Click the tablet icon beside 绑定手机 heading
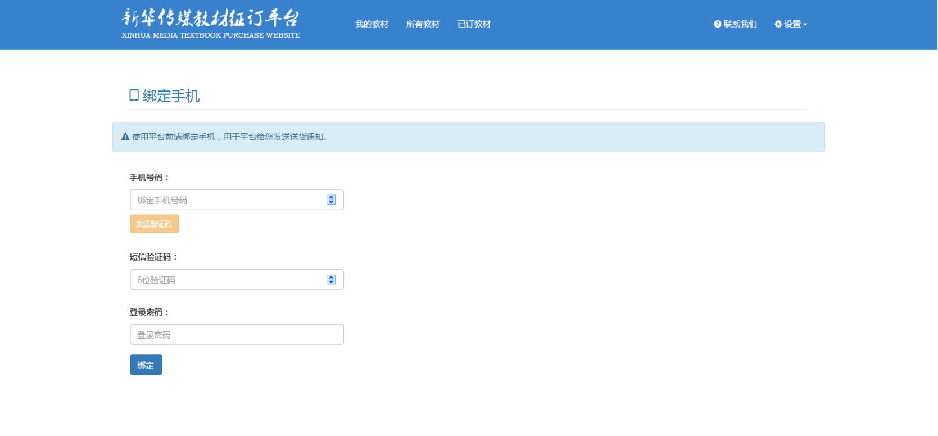The height and width of the screenshot is (436, 938). tap(134, 96)
